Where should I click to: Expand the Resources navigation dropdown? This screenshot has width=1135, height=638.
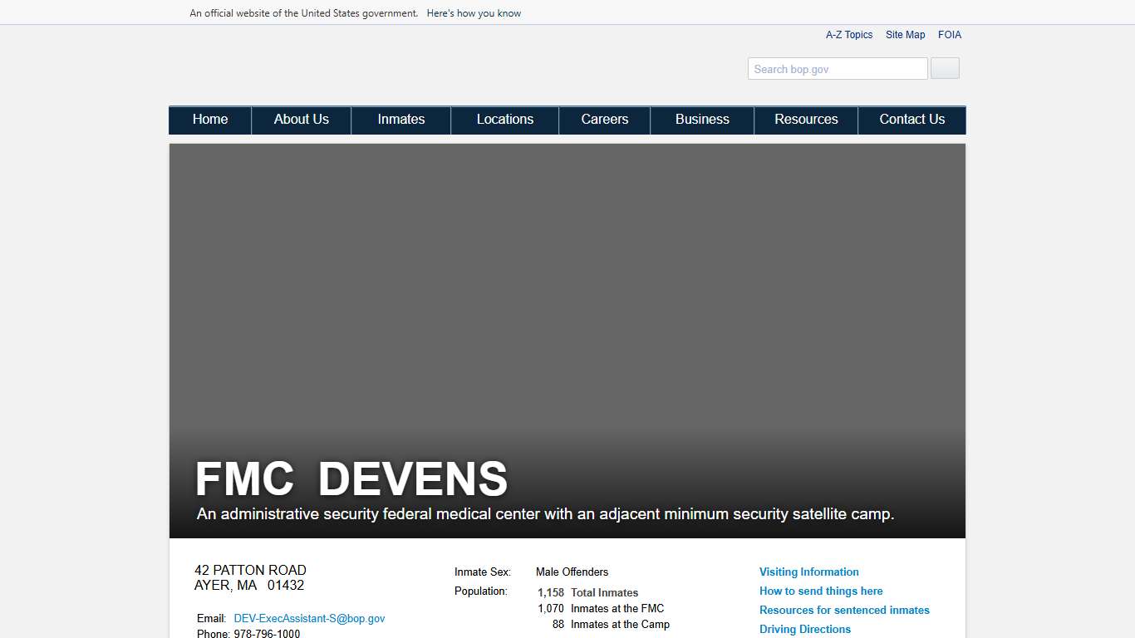805,120
